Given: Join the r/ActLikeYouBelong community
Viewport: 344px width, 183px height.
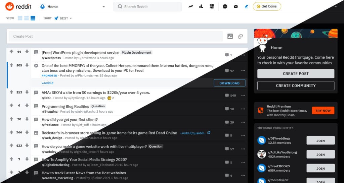Looking at the screenshot, I should coord(320,155).
